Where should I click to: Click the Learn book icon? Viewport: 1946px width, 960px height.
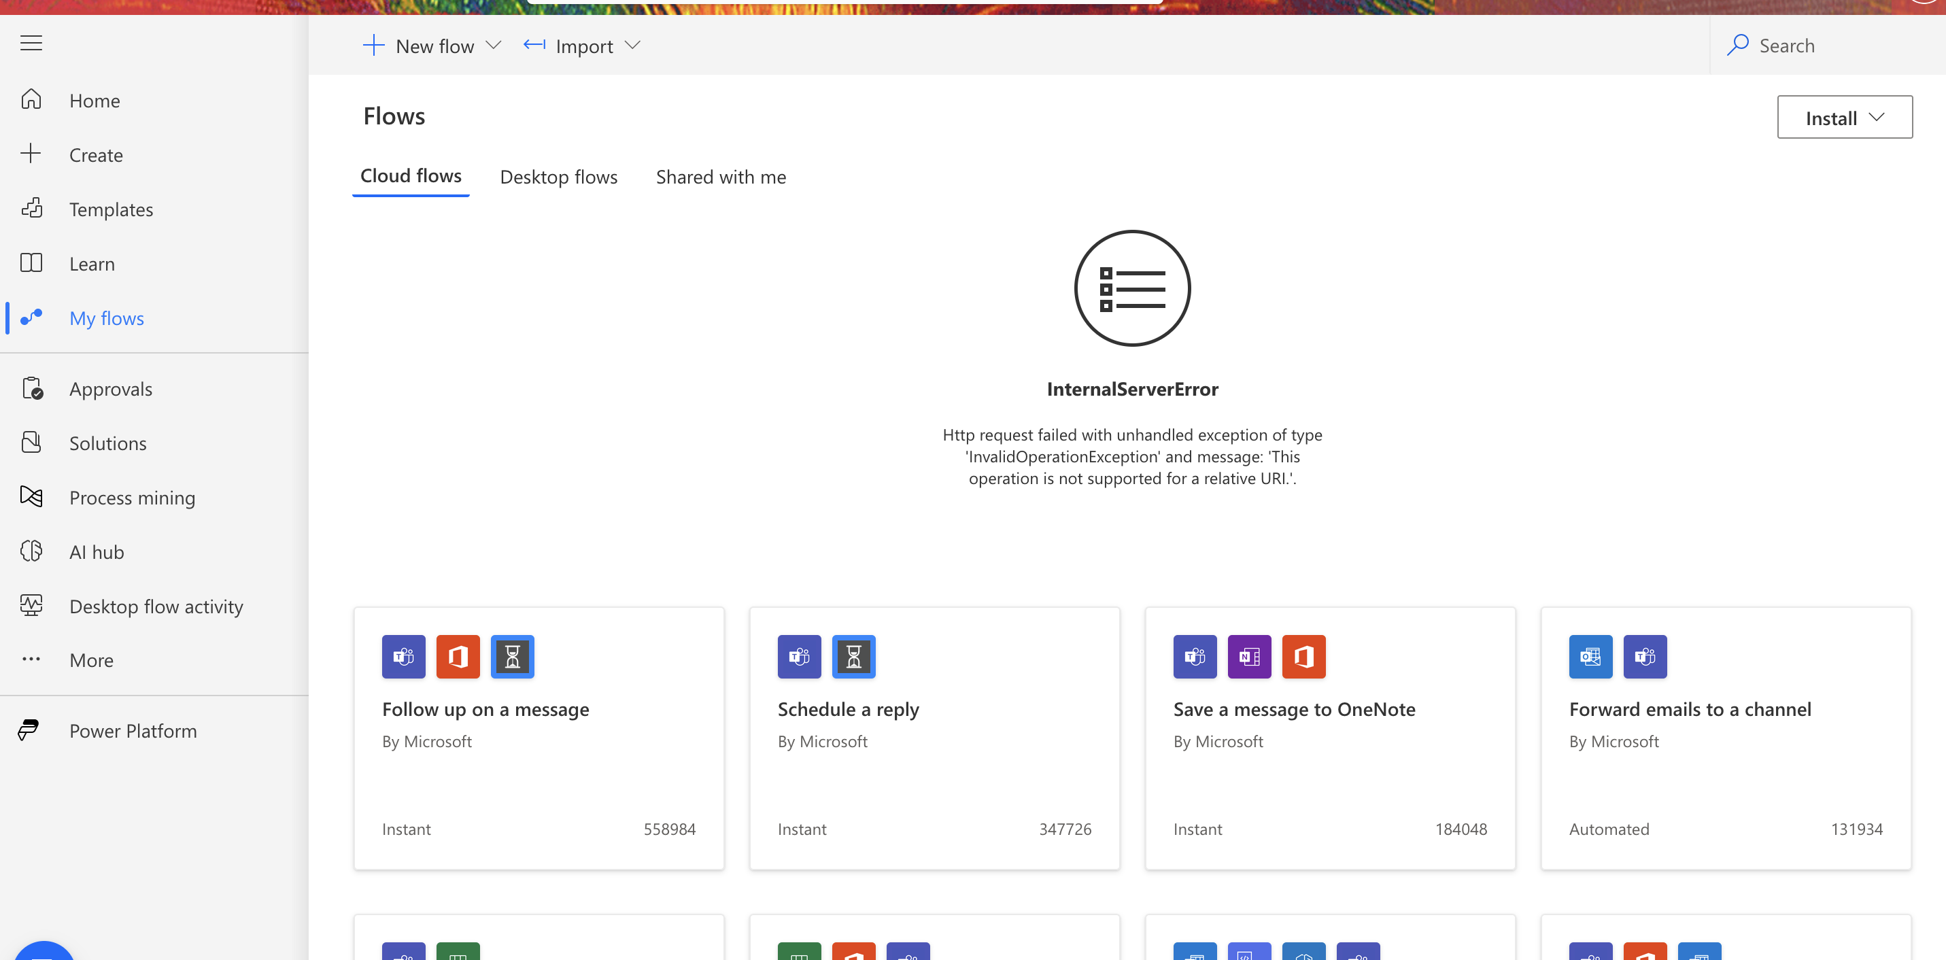[31, 263]
